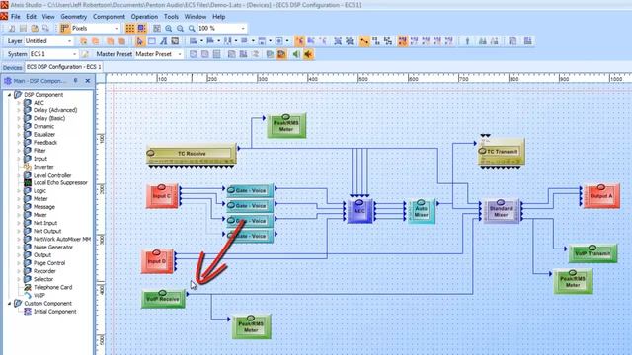Open the Window menu
632x355 pixels.
tap(196, 17)
